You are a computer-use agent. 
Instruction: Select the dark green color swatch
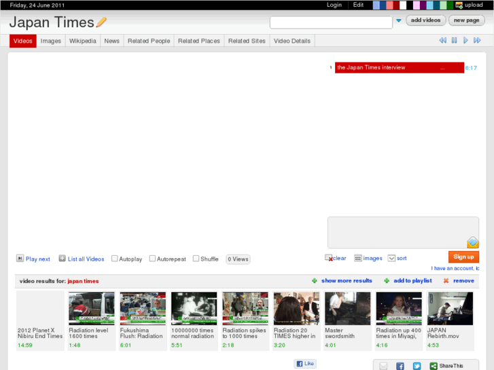pyautogui.click(x=450, y=5)
